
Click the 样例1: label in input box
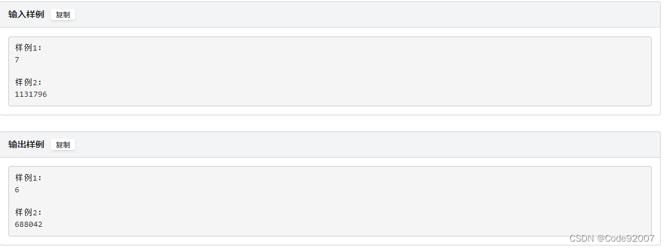(x=29, y=47)
